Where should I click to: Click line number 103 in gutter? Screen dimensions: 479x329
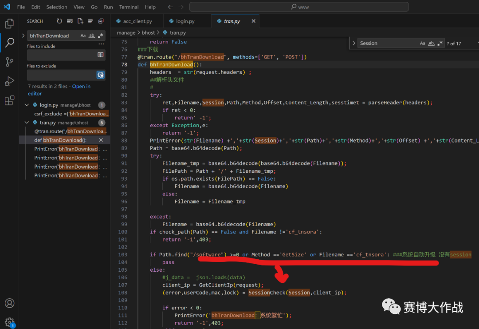pos(123,255)
